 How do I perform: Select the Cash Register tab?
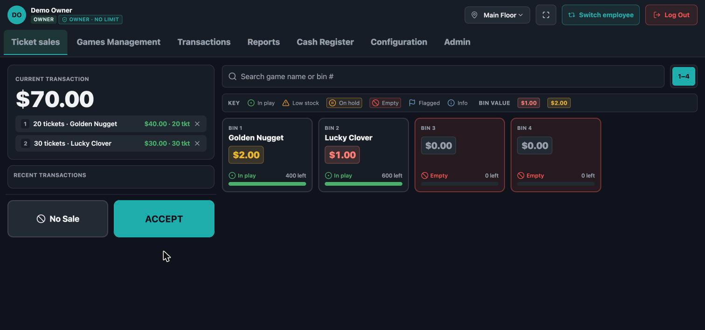[325, 42]
